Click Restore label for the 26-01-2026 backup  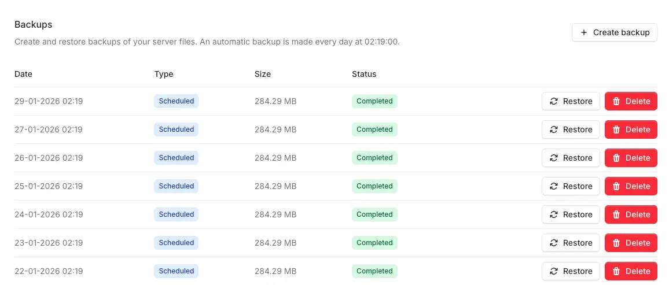pyautogui.click(x=578, y=158)
